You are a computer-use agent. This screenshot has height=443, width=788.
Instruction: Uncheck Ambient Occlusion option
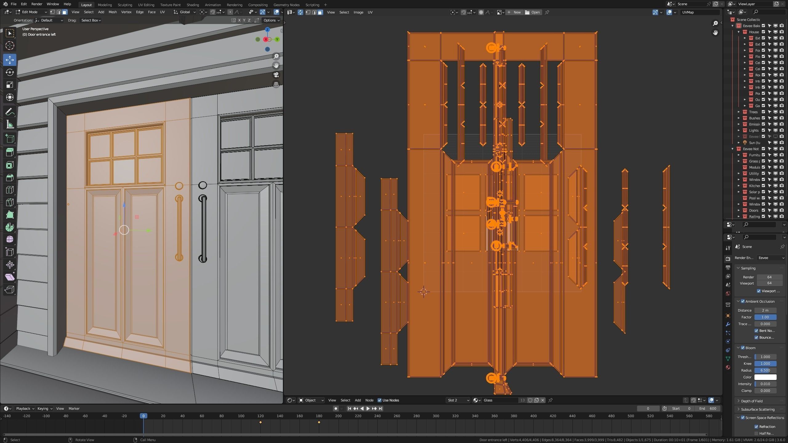pyautogui.click(x=743, y=301)
